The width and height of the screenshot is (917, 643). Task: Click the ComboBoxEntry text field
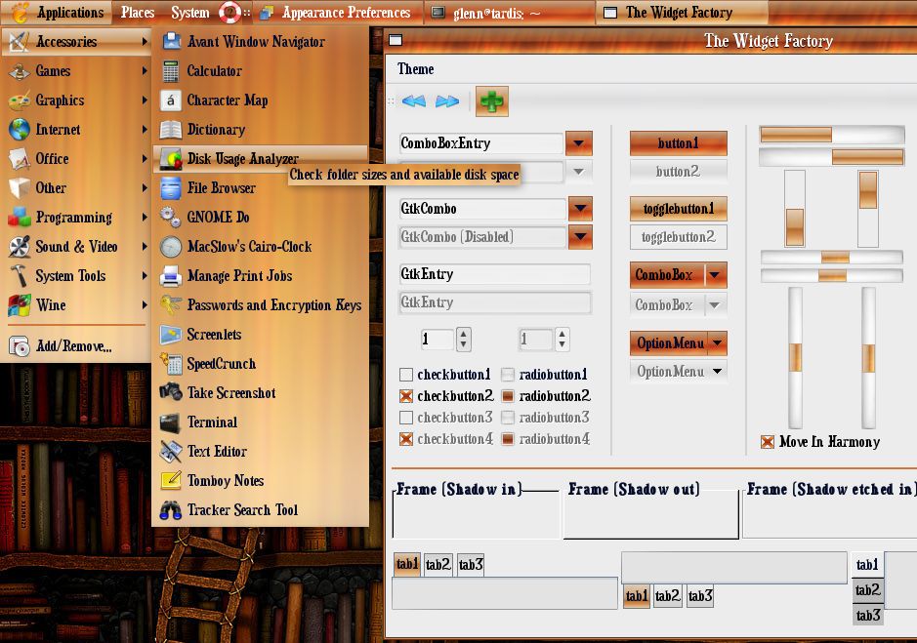point(480,143)
